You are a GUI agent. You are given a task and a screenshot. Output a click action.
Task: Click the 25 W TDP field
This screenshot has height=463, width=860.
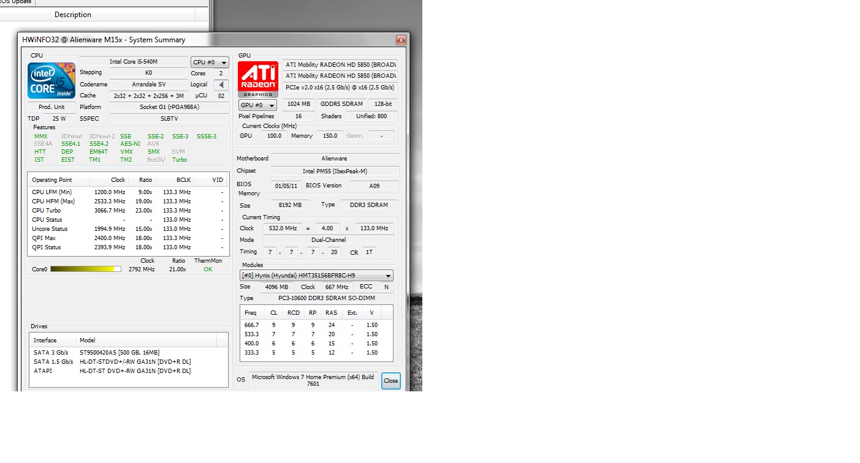pyautogui.click(x=59, y=119)
